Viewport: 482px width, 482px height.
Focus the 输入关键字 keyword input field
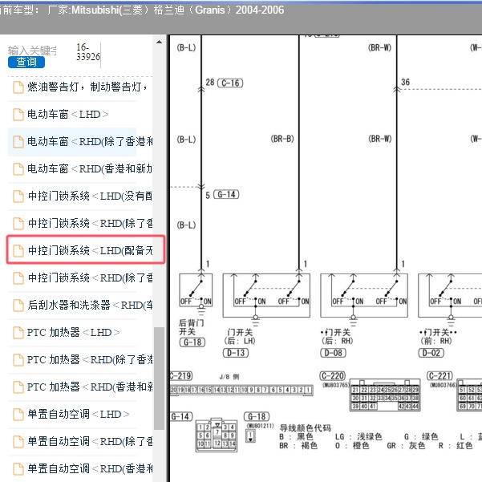(32, 51)
